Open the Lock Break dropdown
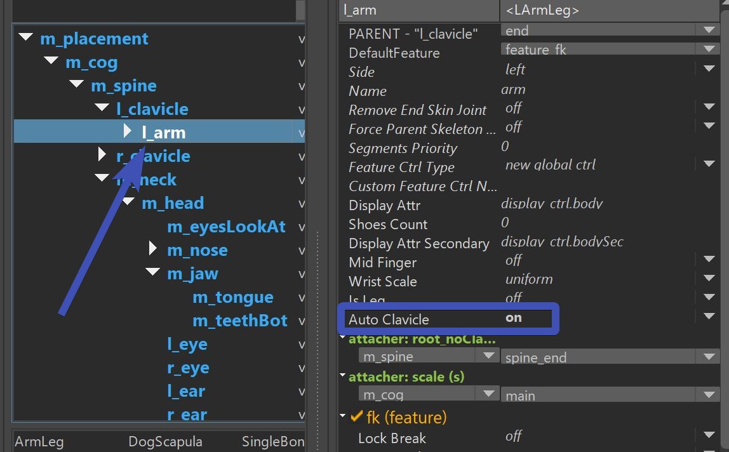 pos(709,435)
